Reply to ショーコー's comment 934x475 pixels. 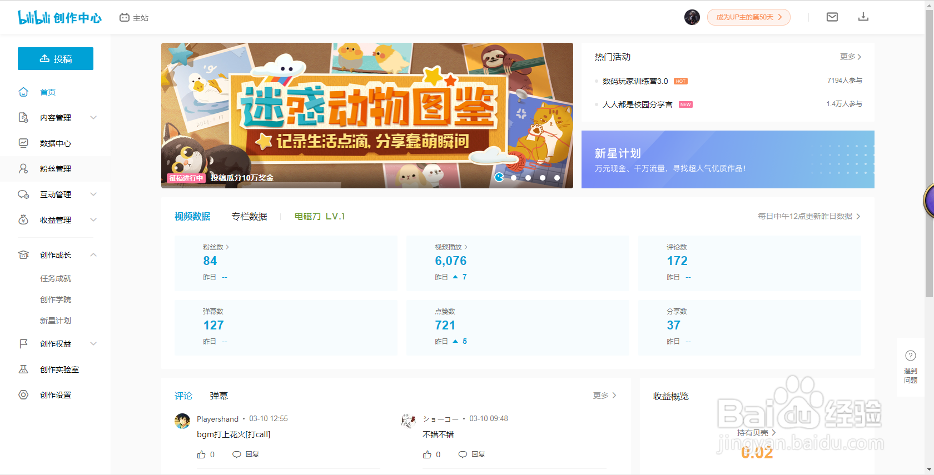coord(471,454)
